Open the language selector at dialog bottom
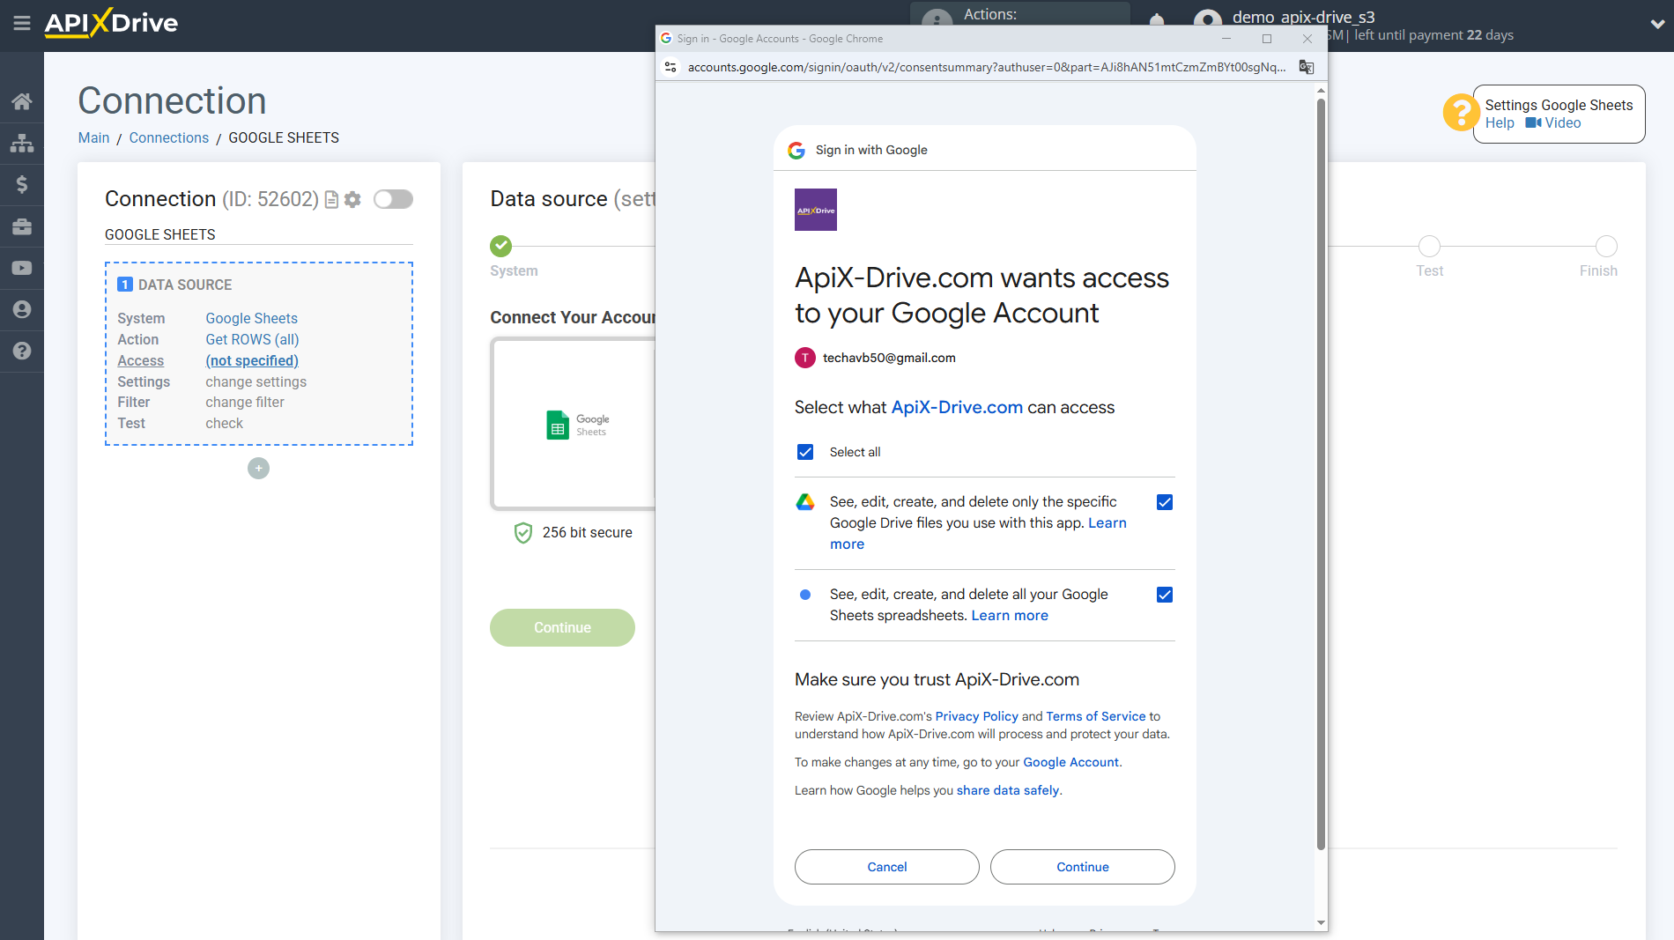This screenshot has width=1674, height=940. point(841,930)
